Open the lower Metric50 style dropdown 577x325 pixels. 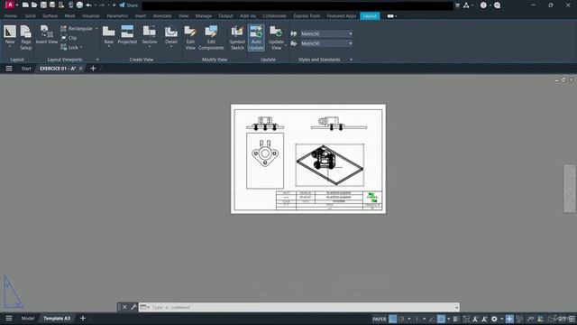pos(326,43)
